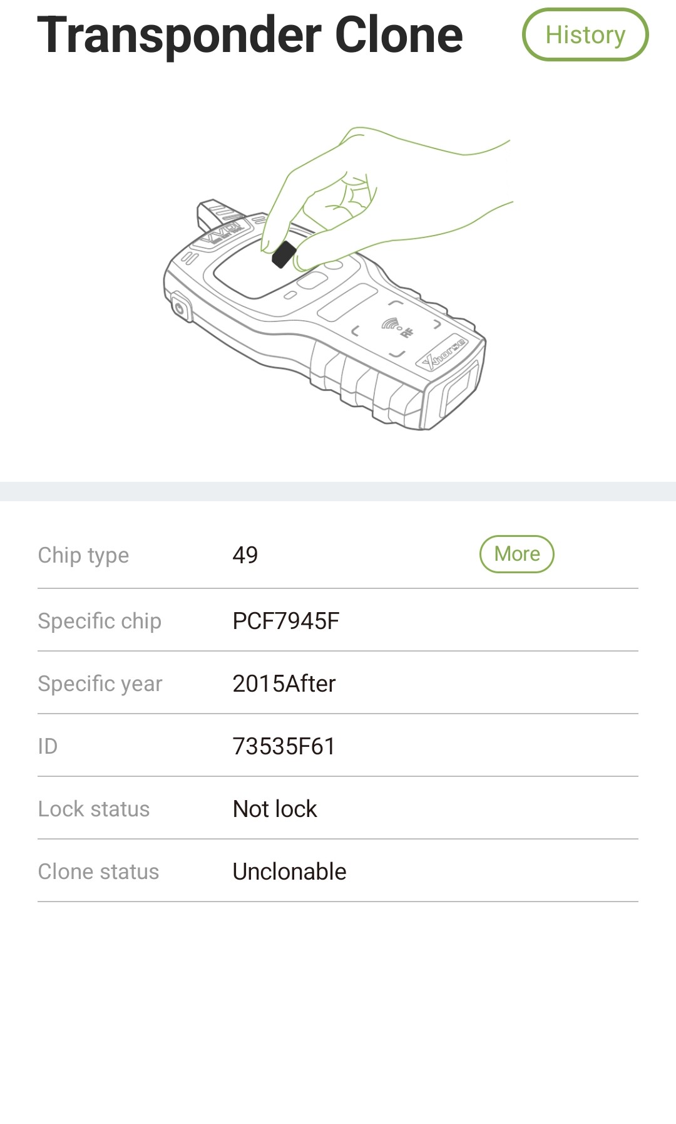Tap the 2015After year value
The image size is (676, 1124).
284,684
